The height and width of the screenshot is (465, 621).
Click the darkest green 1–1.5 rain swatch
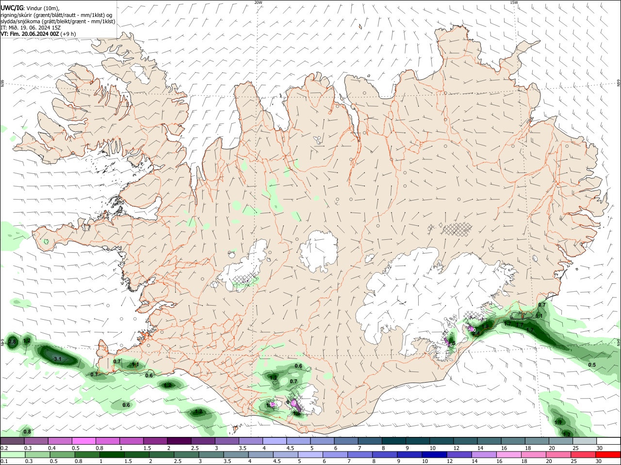[x=112, y=454]
